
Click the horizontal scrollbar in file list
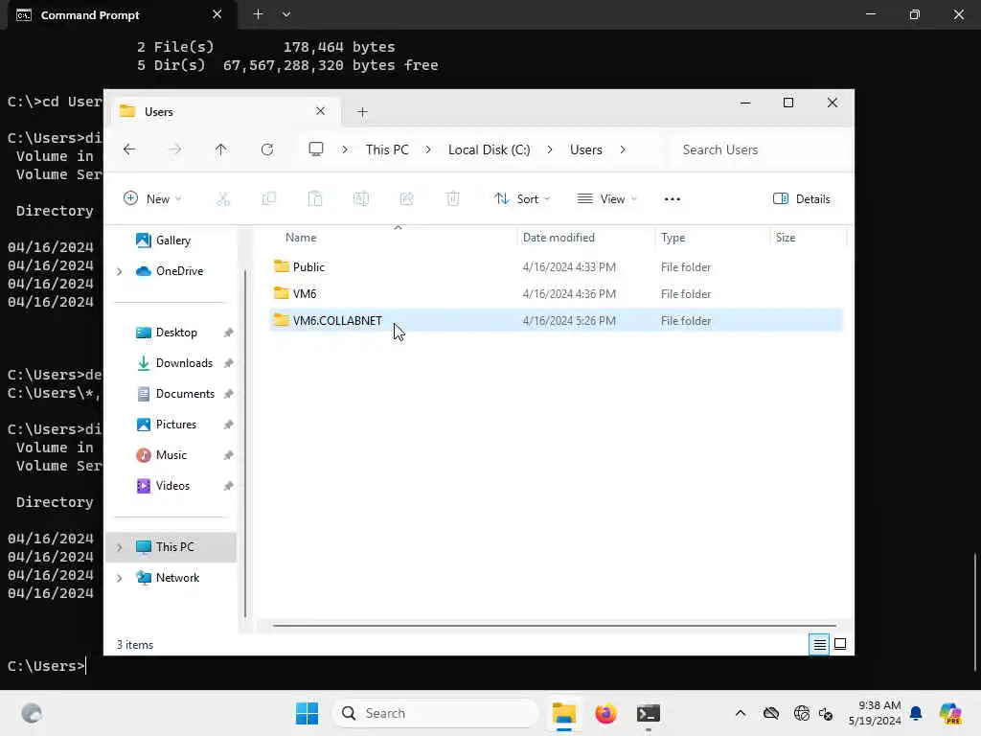555,625
